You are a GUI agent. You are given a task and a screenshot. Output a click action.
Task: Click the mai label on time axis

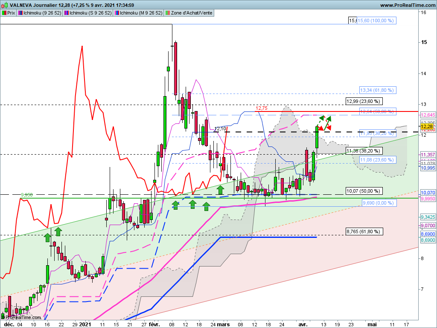click(x=372, y=325)
